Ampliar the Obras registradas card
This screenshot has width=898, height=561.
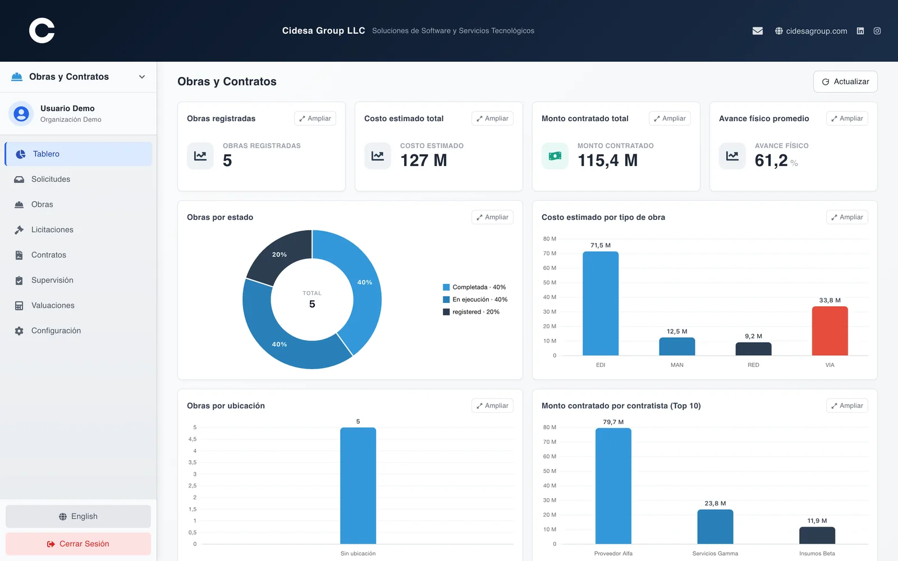pos(315,118)
